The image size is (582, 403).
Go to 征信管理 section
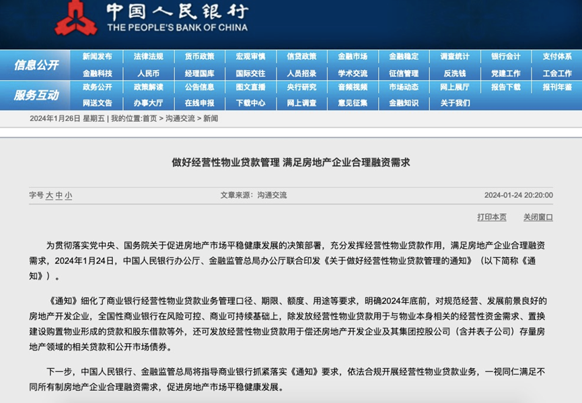(x=404, y=73)
